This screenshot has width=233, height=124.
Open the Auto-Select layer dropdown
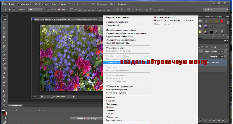[35, 10]
